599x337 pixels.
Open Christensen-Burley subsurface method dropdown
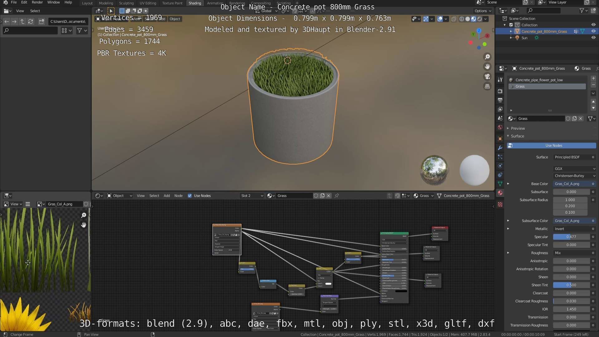pyautogui.click(x=575, y=176)
